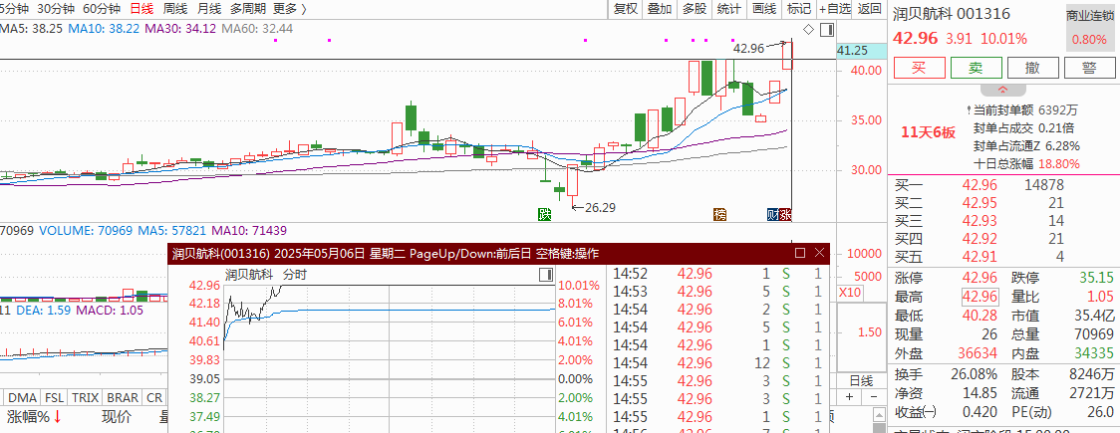Click the X10 volume scale button
Viewport: 1120px width, 433px height.
pos(849,293)
